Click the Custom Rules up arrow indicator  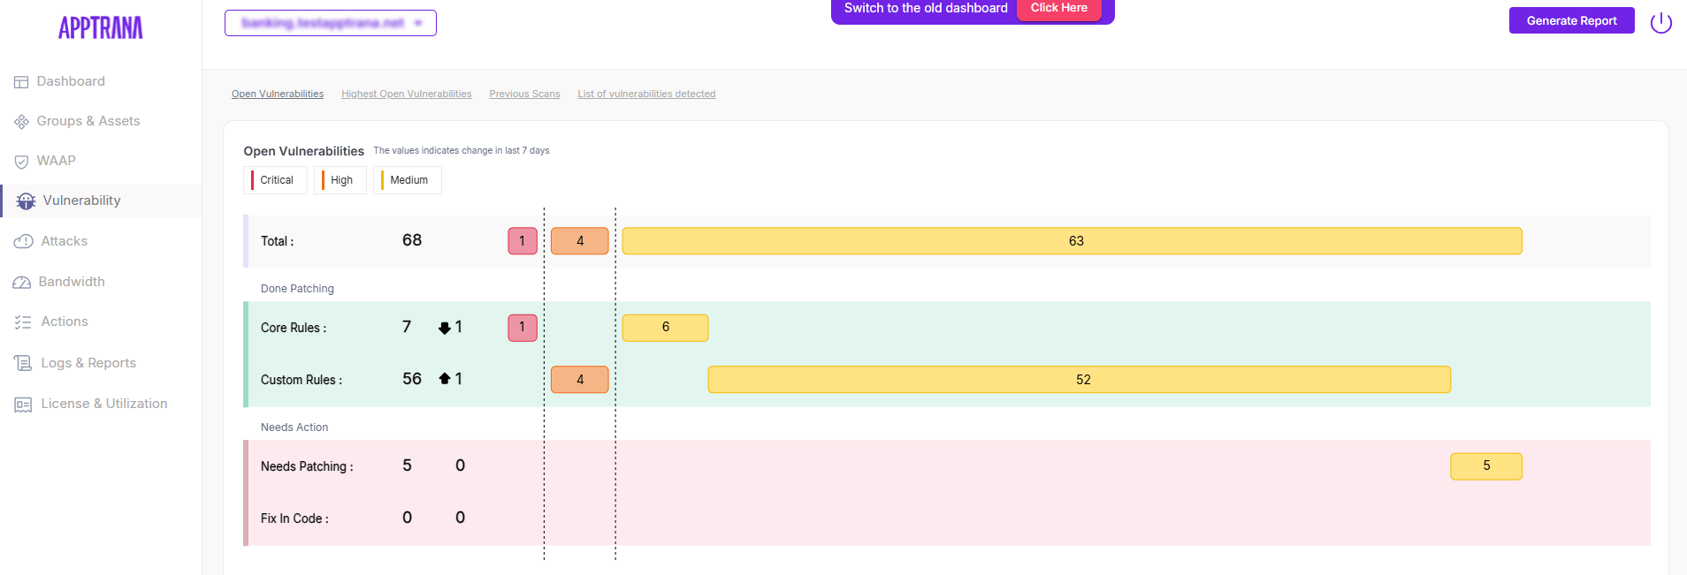445,379
